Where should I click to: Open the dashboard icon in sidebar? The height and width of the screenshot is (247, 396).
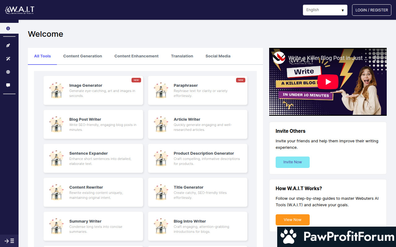(8, 28)
